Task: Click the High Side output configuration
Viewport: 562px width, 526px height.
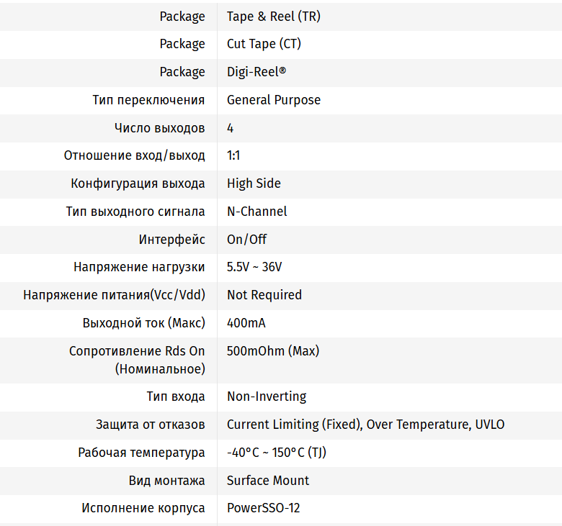Action: 254,183
